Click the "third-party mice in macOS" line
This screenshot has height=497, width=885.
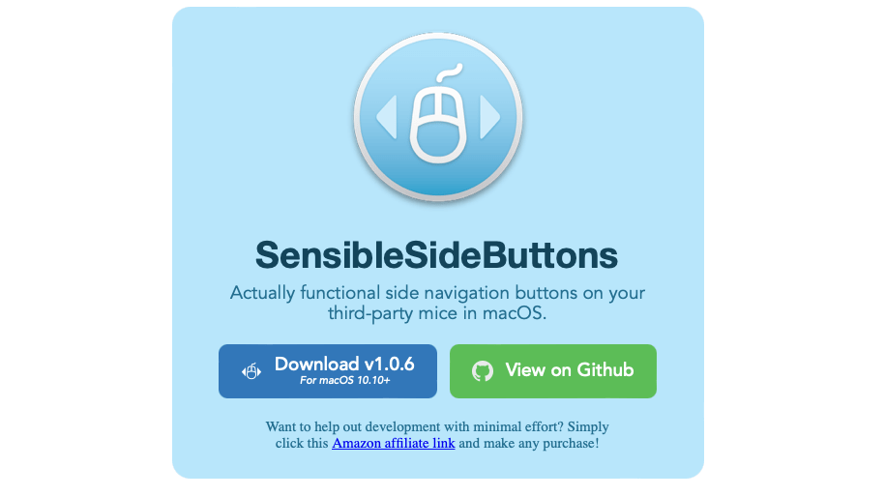(437, 313)
